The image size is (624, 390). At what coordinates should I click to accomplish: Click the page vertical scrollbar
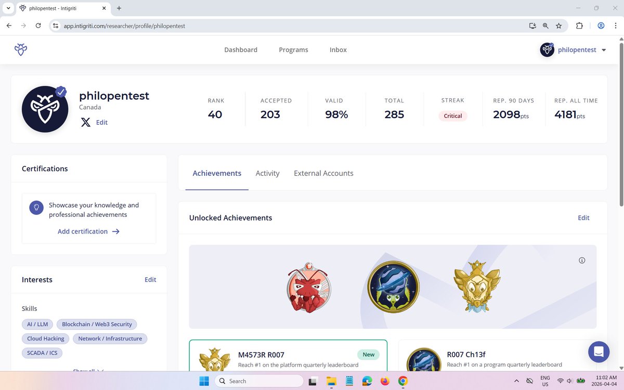click(621, 125)
